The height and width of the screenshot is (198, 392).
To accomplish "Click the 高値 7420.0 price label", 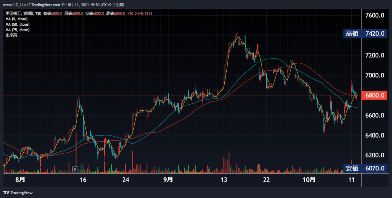I will coord(365,33).
